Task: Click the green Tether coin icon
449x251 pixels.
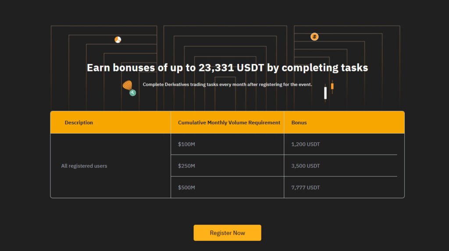Action: (132, 93)
